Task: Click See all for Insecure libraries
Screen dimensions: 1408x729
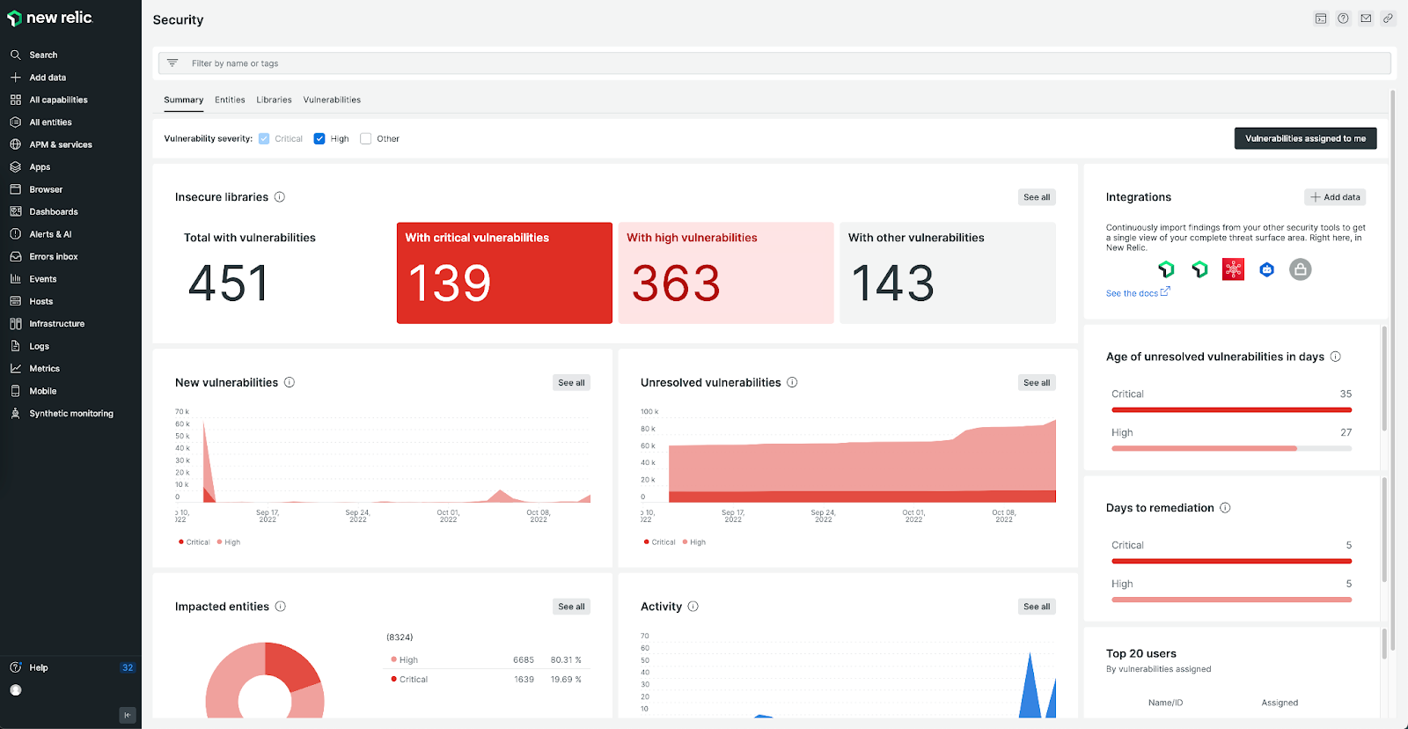Action: point(1037,197)
